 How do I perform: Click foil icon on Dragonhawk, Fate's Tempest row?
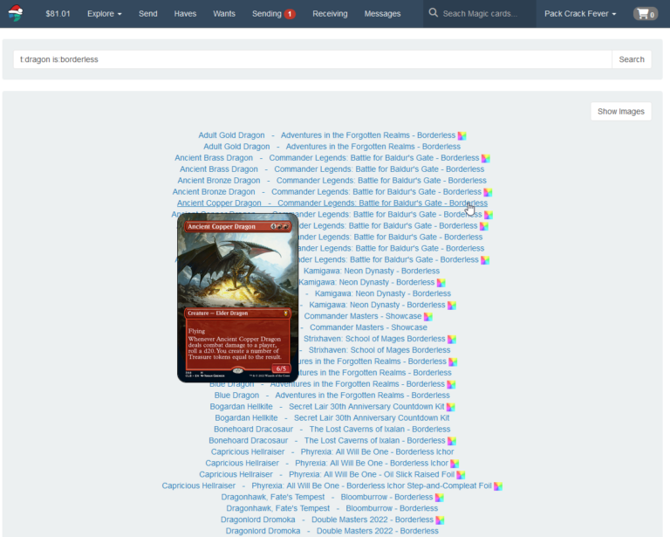(439, 498)
